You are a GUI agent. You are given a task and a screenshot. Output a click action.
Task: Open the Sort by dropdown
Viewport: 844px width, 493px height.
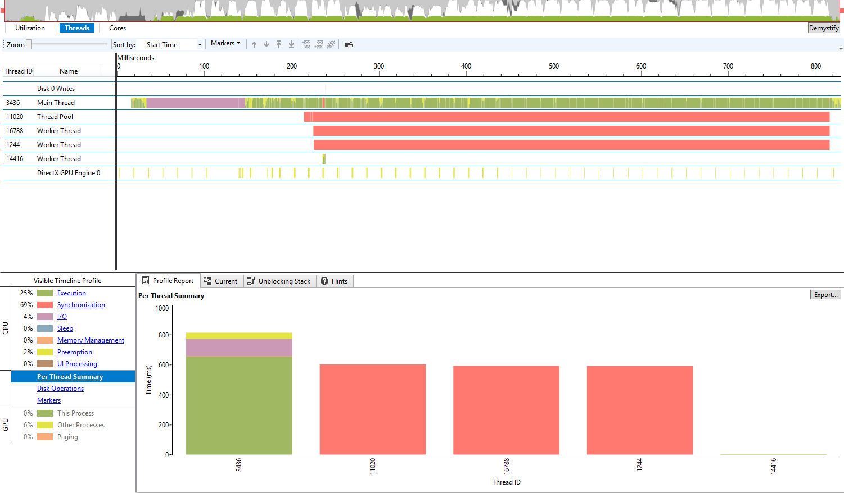200,44
